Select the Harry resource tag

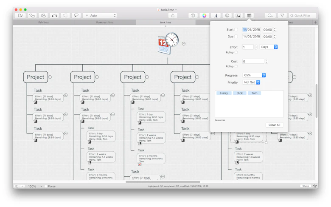[224, 93]
